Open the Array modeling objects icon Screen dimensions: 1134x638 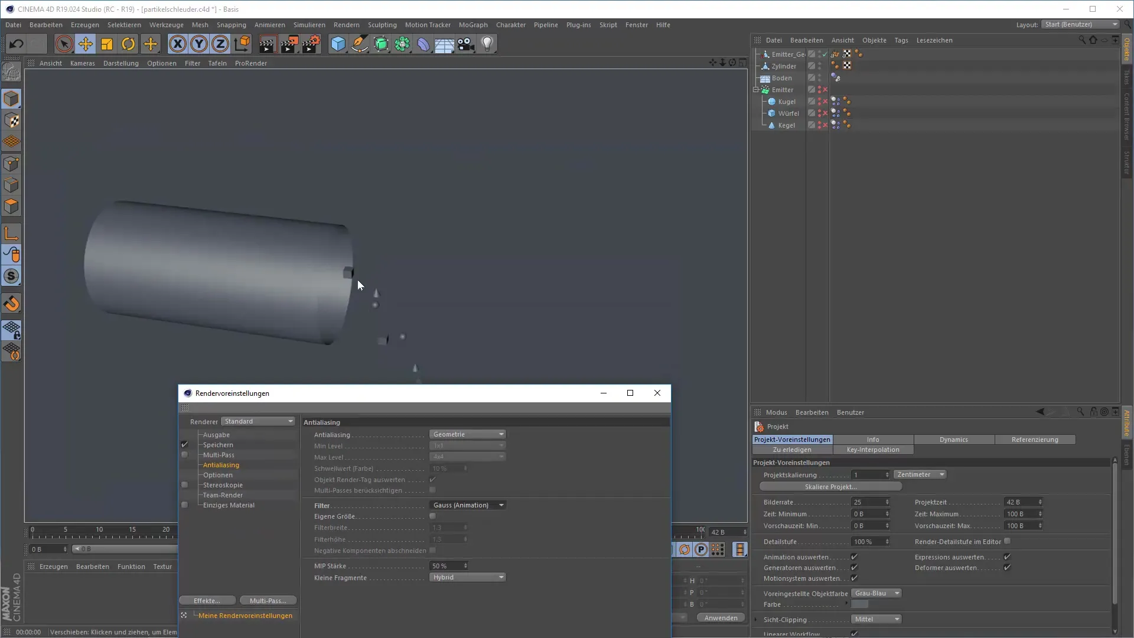(x=402, y=44)
